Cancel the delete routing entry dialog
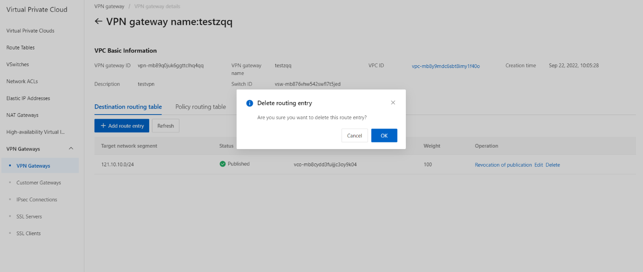The image size is (643, 272). tap(355, 136)
